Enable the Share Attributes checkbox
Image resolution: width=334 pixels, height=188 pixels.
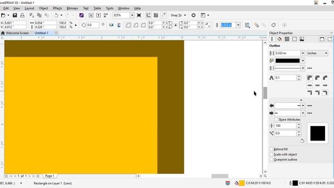coord(276,120)
